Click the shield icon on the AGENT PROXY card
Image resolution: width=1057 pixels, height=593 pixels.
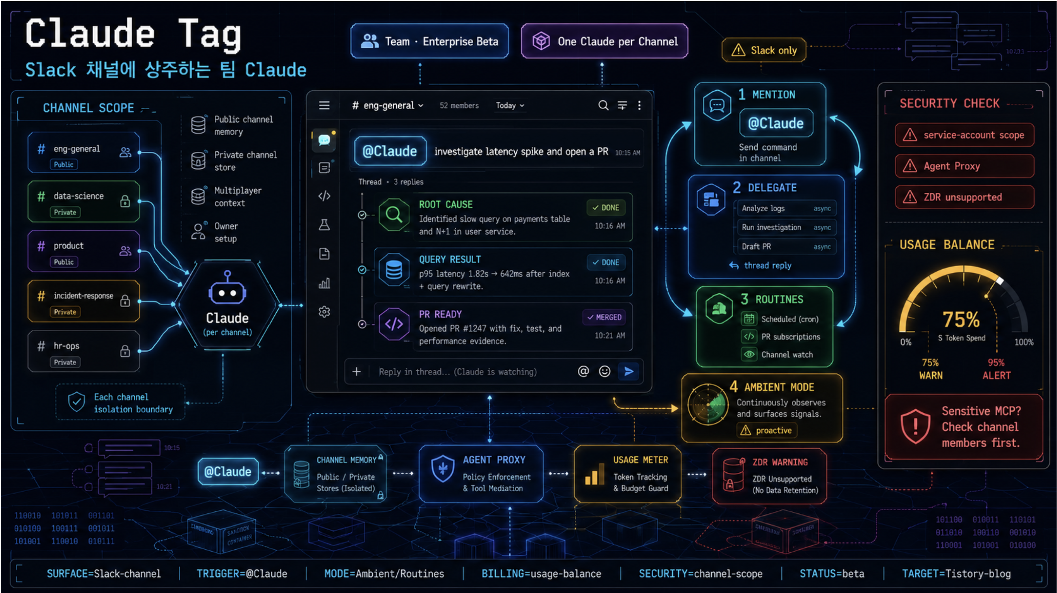tap(442, 469)
